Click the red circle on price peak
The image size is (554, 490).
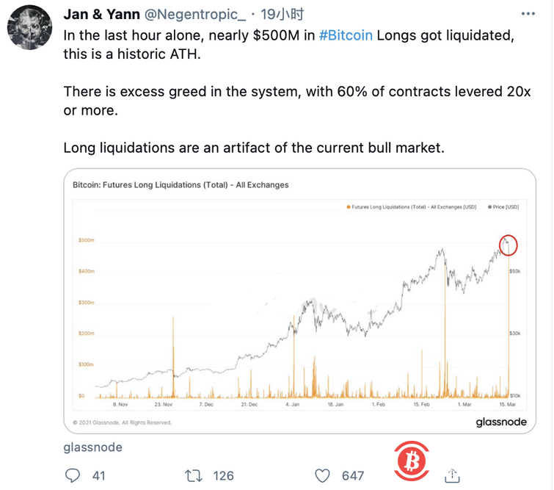click(x=508, y=245)
